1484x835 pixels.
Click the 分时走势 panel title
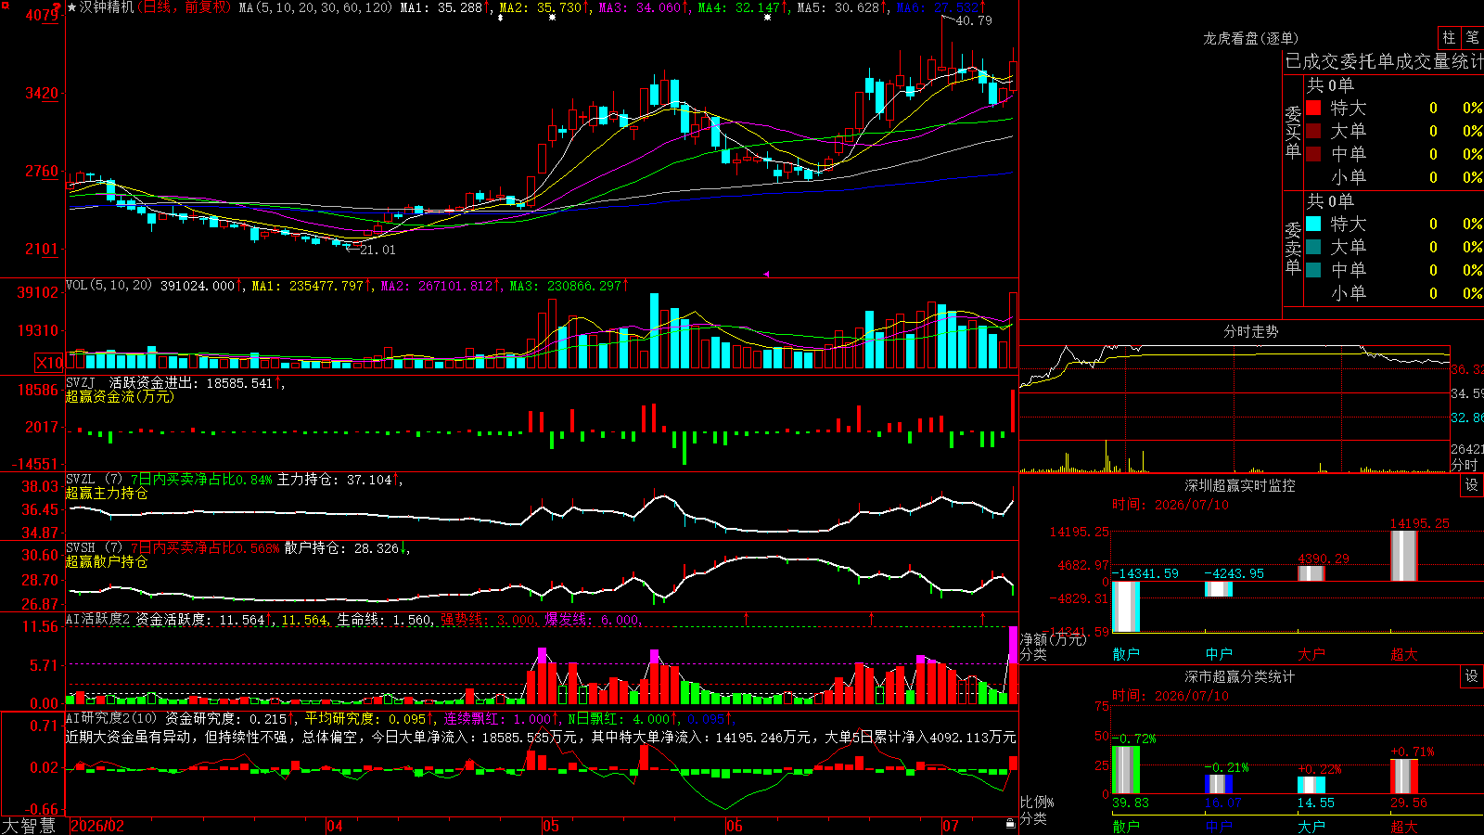point(1251,332)
